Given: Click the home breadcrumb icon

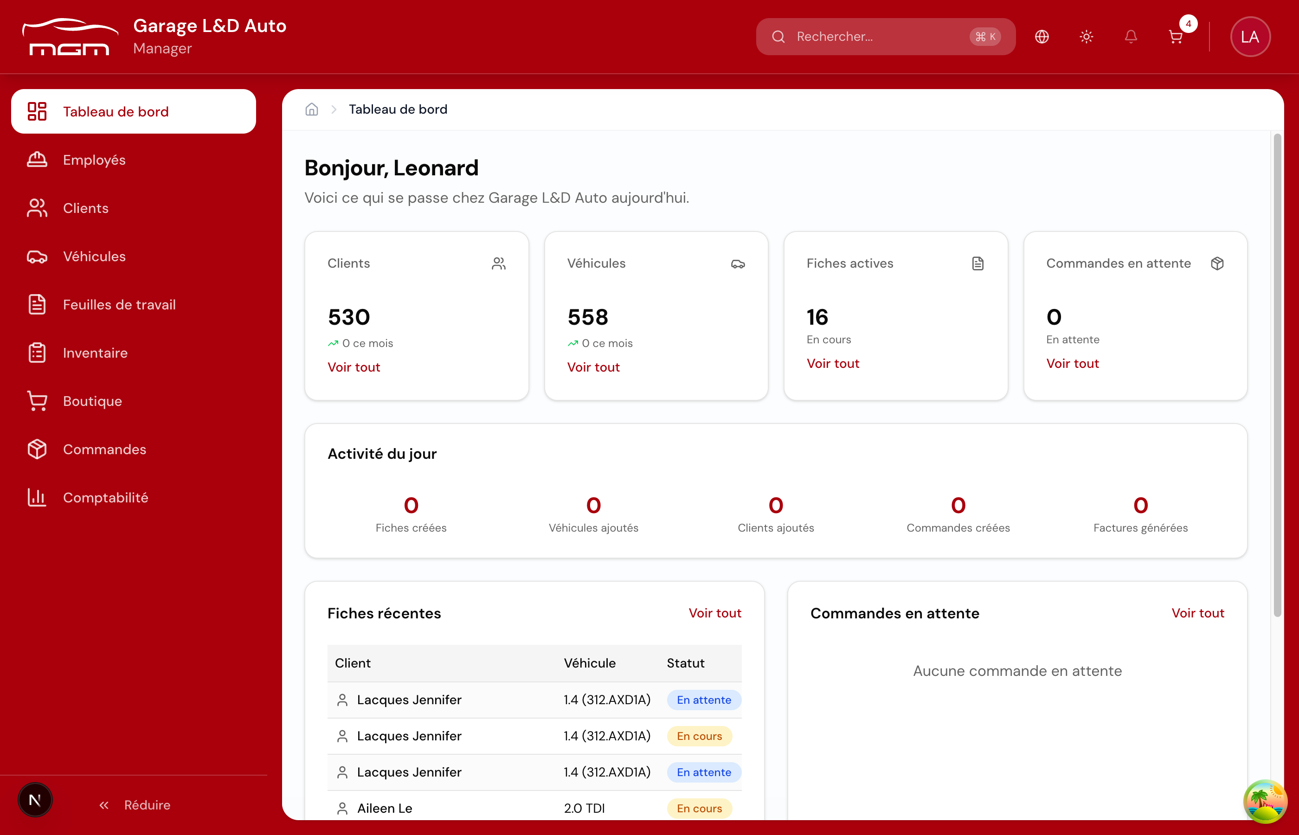Looking at the screenshot, I should [312, 109].
